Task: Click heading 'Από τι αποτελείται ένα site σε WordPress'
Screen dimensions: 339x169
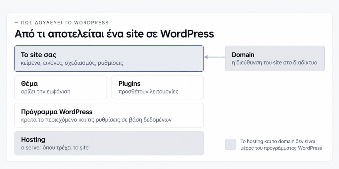Action: pos(114,34)
